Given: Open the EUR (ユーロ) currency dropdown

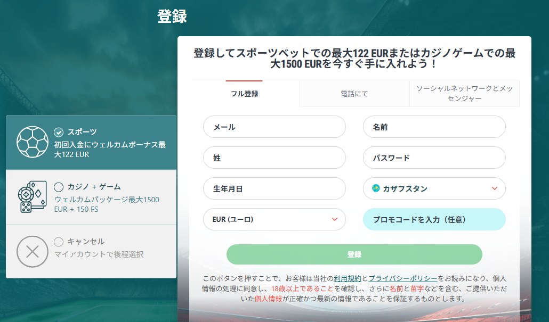Looking at the screenshot, I should (274, 219).
